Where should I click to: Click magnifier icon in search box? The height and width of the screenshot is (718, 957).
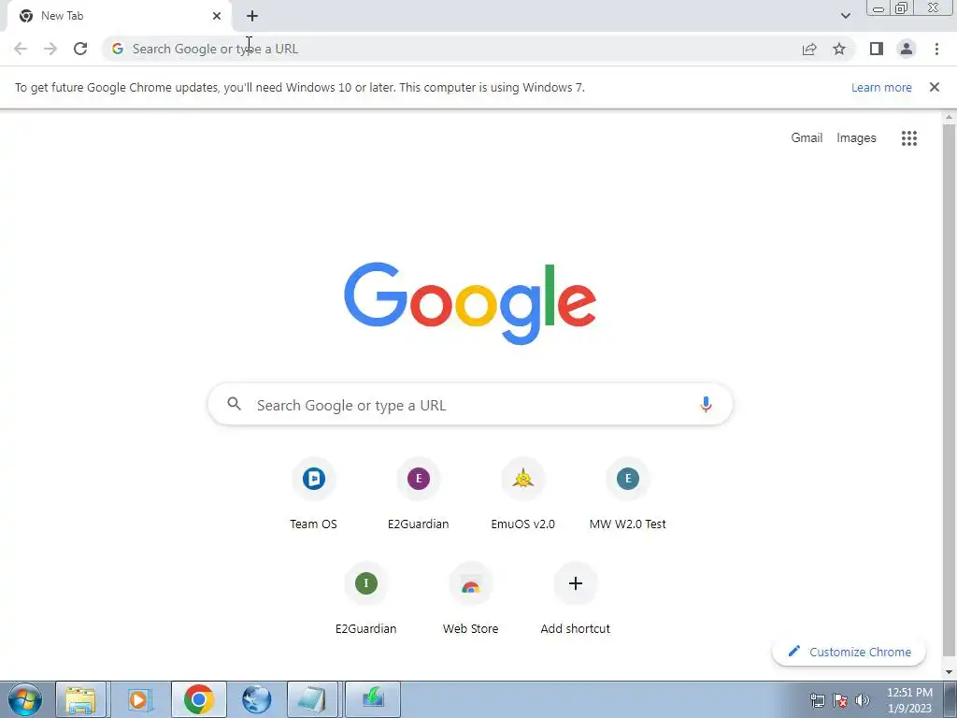[235, 404]
